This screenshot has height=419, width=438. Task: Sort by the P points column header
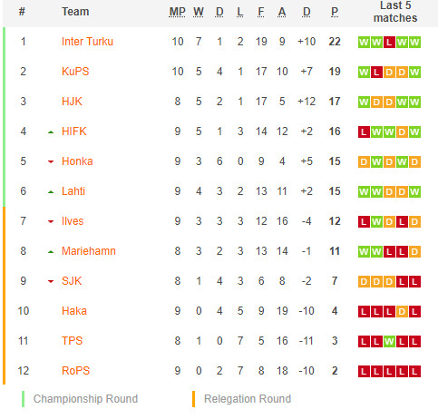point(335,12)
